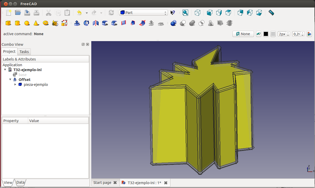
Task: Open the Part workbench dropdown
Action: [x=143, y=13]
